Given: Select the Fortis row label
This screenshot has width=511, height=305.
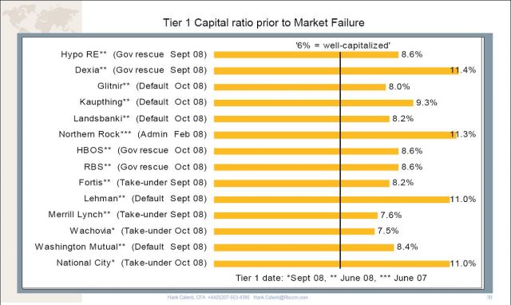Looking at the screenshot, I should pos(143,183).
